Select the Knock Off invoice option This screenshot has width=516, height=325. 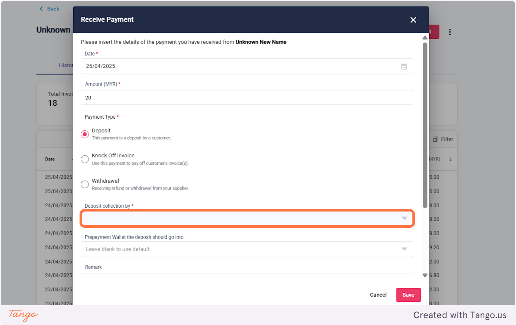(85, 159)
